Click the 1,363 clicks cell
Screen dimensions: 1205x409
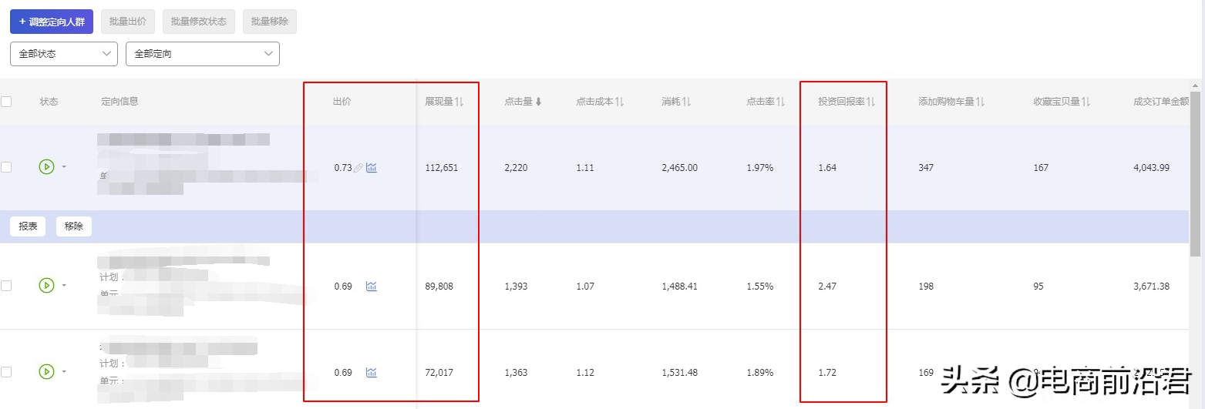[x=517, y=372]
